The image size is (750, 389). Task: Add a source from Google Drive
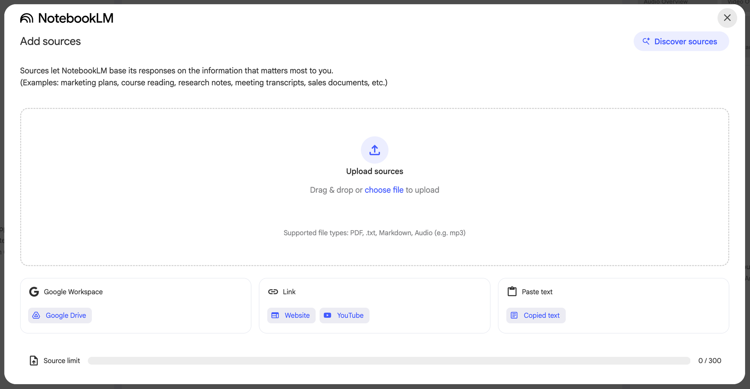(60, 316)
